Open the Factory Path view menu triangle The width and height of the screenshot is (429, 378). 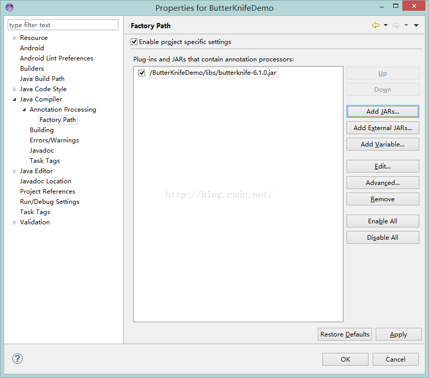pyautogui.click(x=416, y=25)
